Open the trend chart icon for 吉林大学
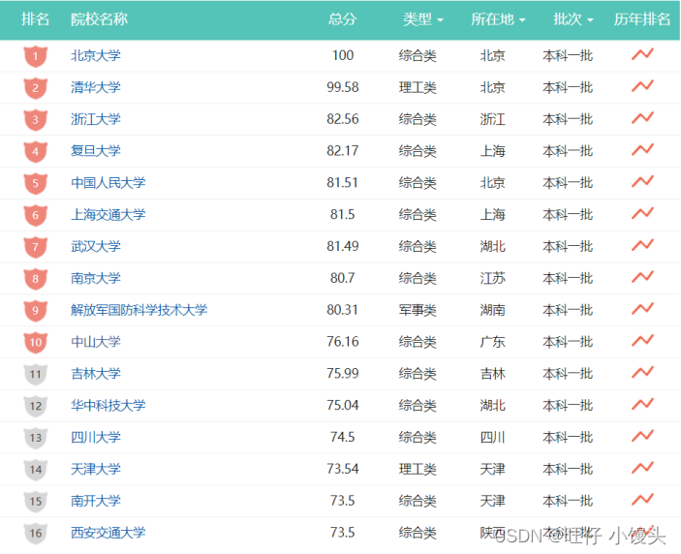Viewport: 681px width, 554px height. click(642, 372)
